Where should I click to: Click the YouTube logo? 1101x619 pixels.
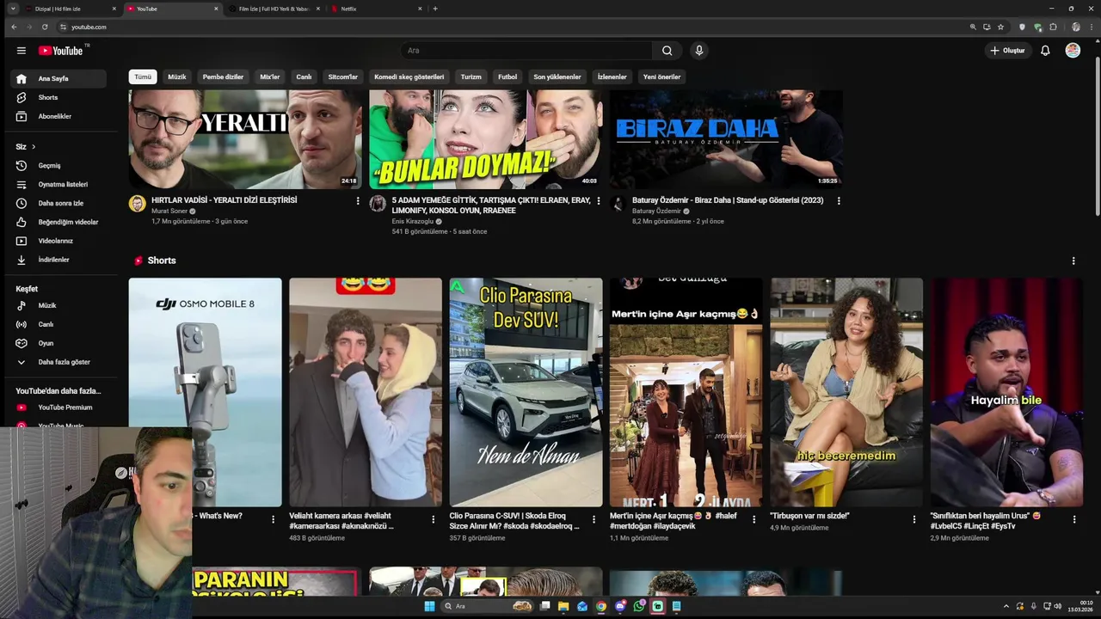click(61, 51)
